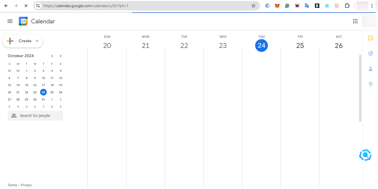Click the address bar URL
This screenshot has width=378, height=189.
pyautogui.click(x=86, y=6)
